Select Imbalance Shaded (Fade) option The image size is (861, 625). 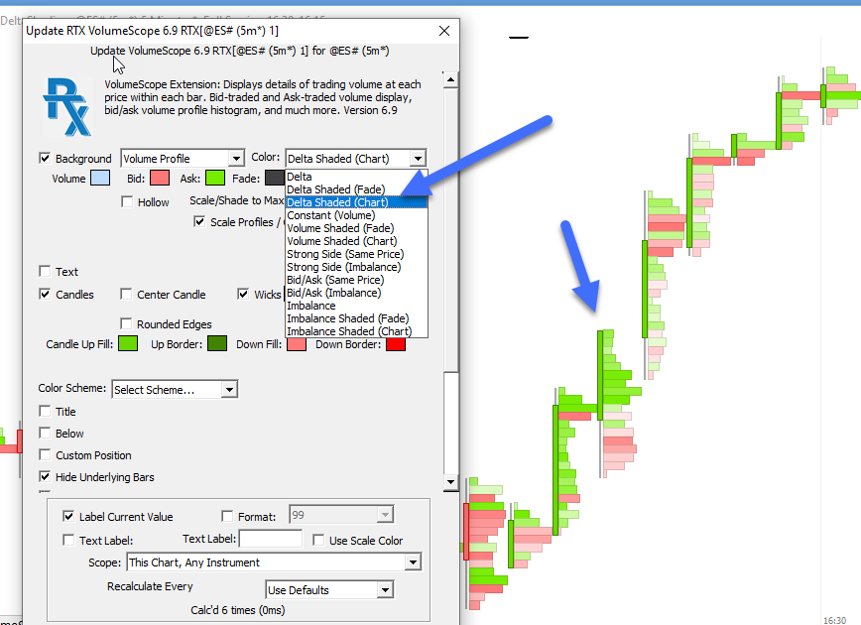tap(356, 318)
